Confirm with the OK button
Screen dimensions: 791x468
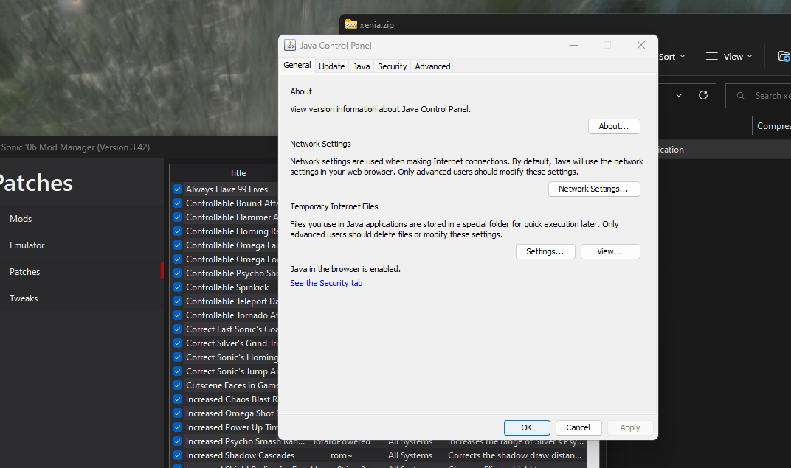[527, 427]
